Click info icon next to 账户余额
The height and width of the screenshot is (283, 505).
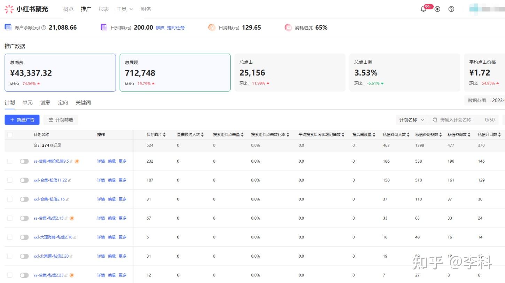[44, 27]
